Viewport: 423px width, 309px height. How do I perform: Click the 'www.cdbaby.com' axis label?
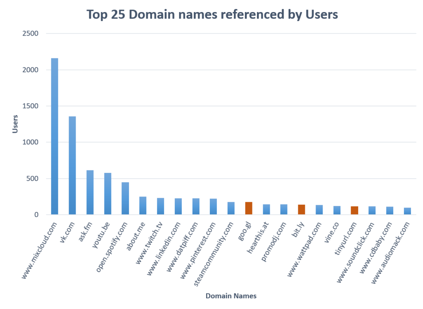click(x=376, y=248)
